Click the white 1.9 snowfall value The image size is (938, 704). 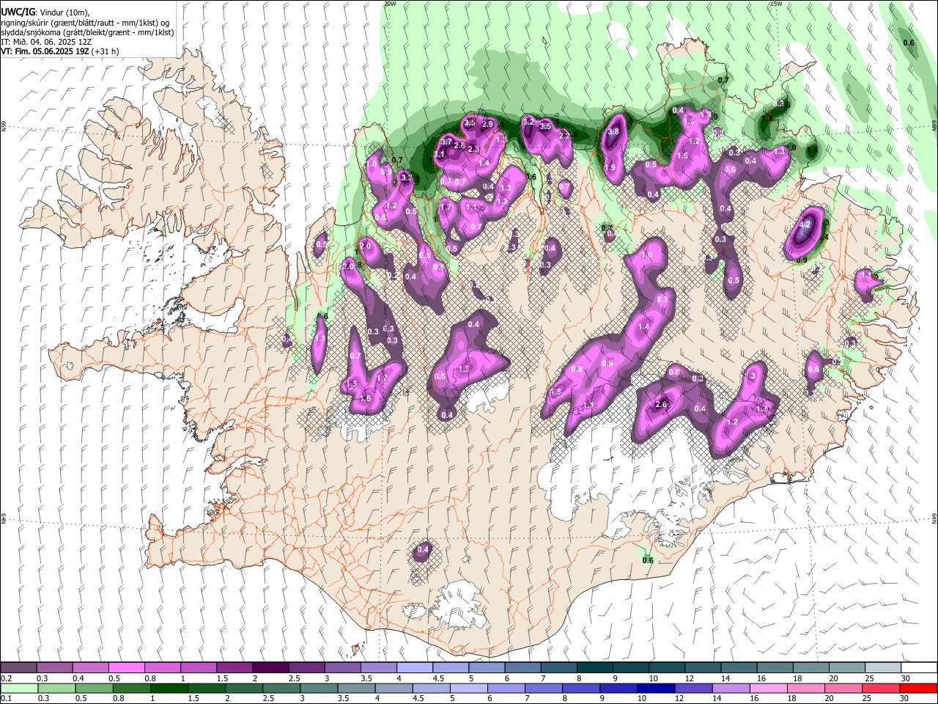coord(609,168)
